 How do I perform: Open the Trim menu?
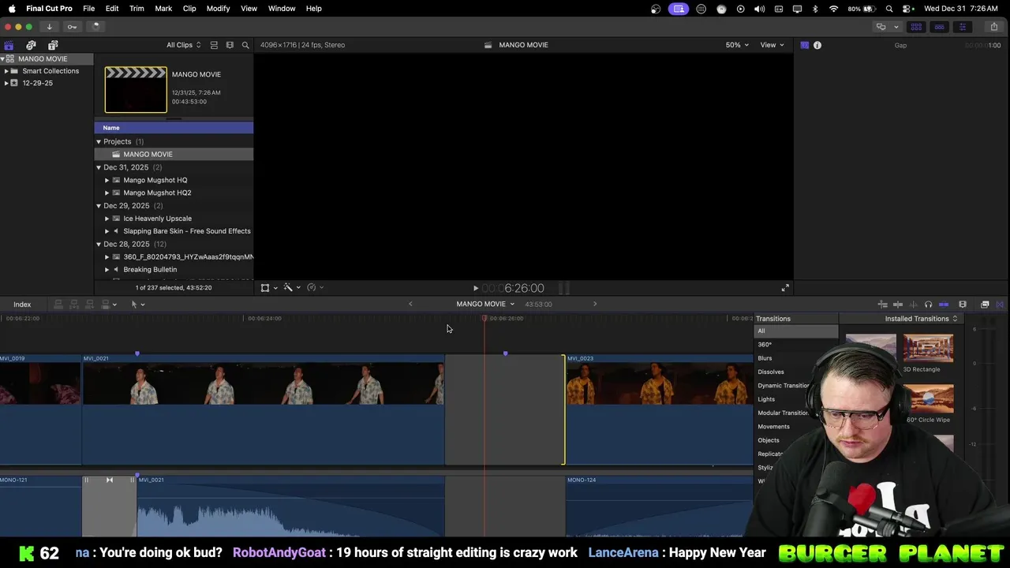(137, 9)
